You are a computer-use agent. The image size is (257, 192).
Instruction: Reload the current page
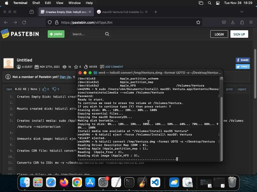coord(24,22)
